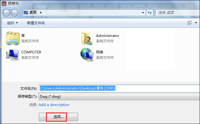Expand the view options dropdown arrow
This screenshot has width=200, height=124.
click(x=196, y=23)
